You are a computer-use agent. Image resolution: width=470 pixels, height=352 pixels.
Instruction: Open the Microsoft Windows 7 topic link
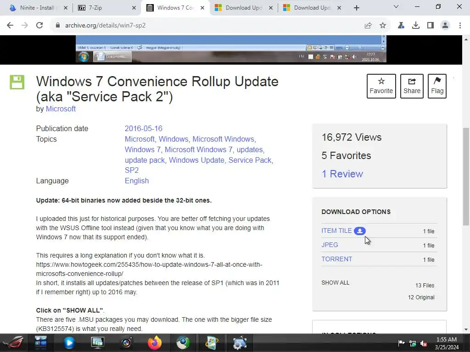click(x=198, y=149)
